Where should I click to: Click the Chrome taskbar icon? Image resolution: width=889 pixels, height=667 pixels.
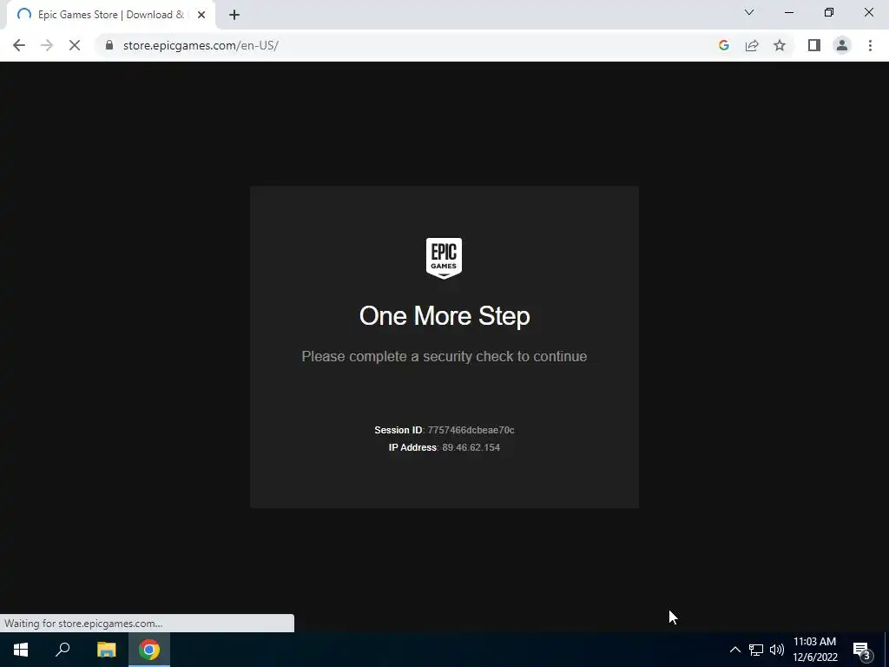(x=149, y=650)
